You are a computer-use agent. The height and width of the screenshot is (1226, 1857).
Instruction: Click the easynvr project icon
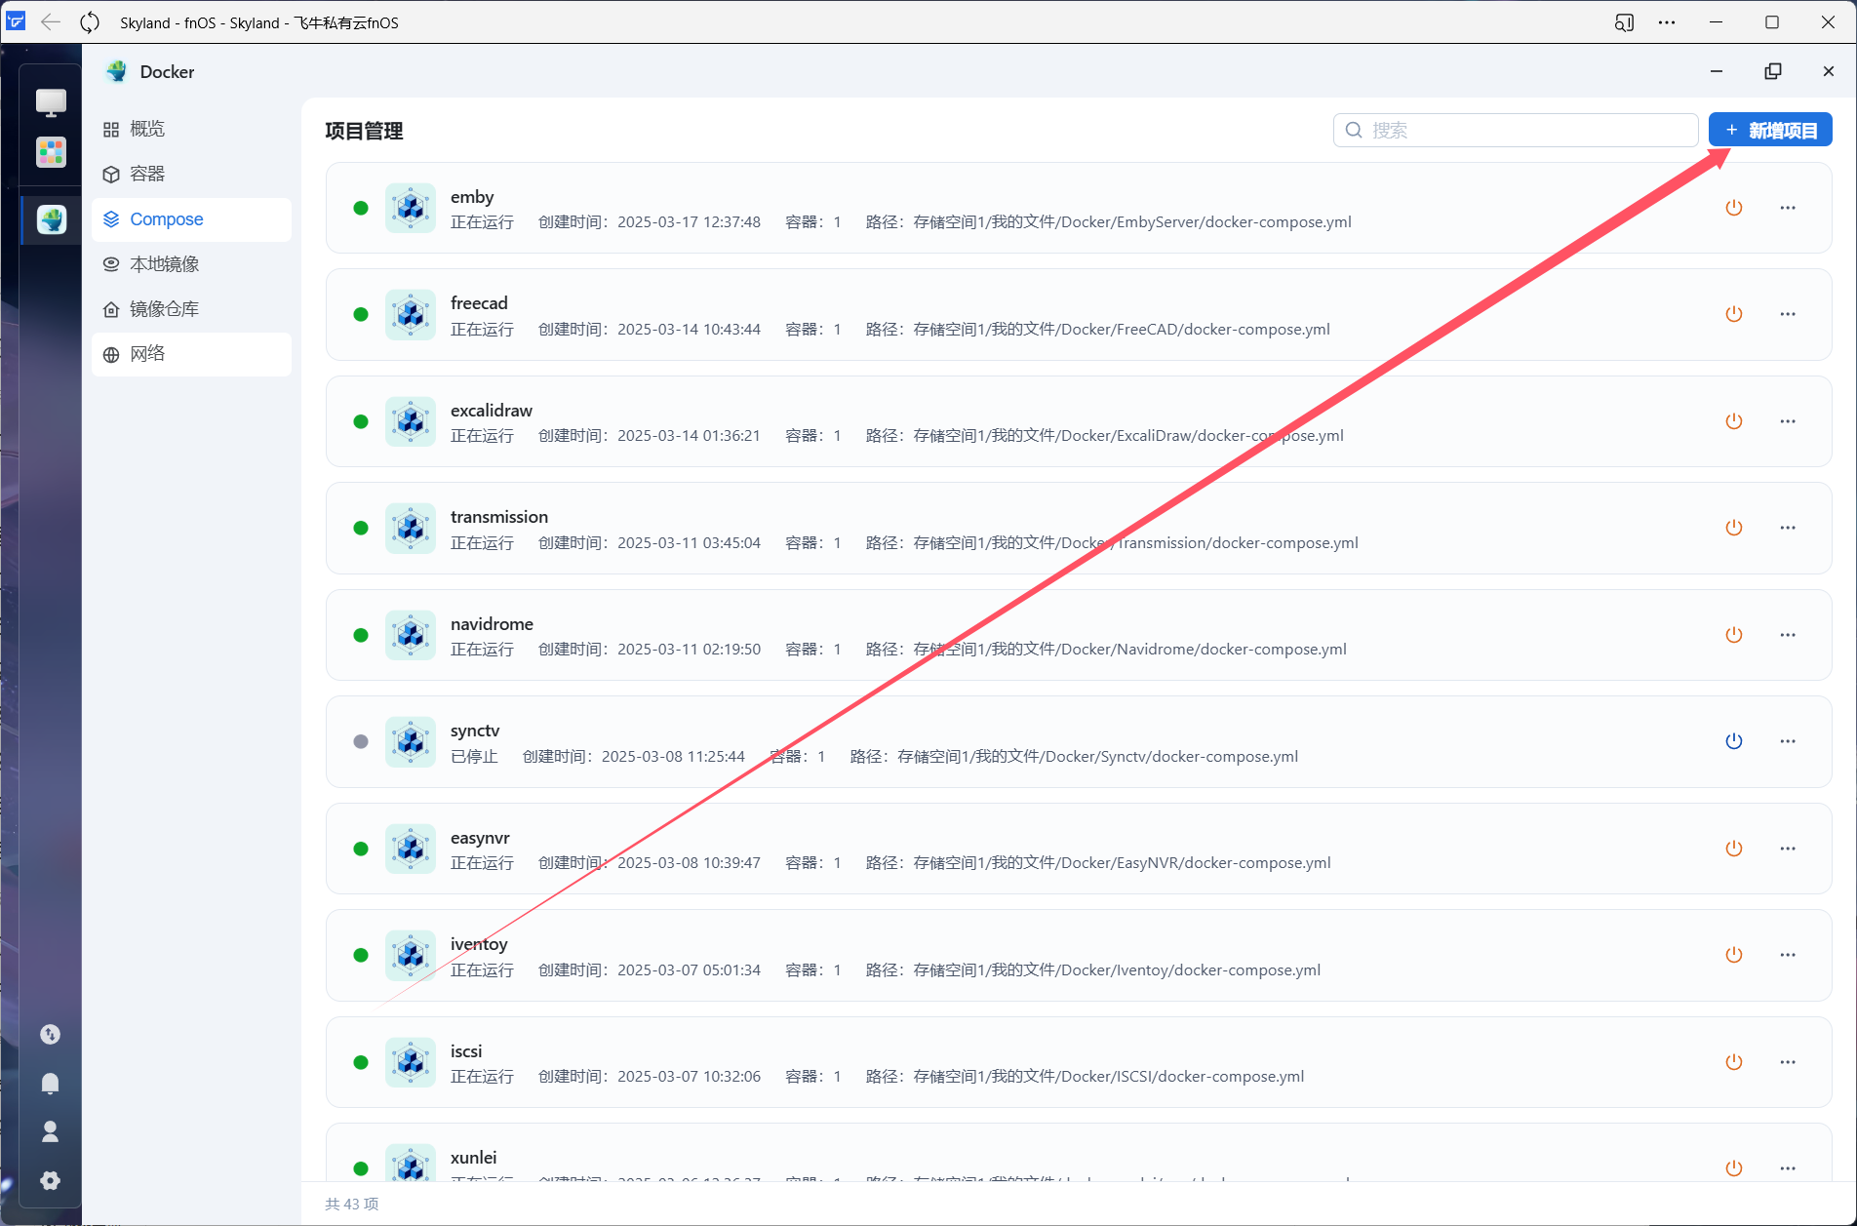411,849
